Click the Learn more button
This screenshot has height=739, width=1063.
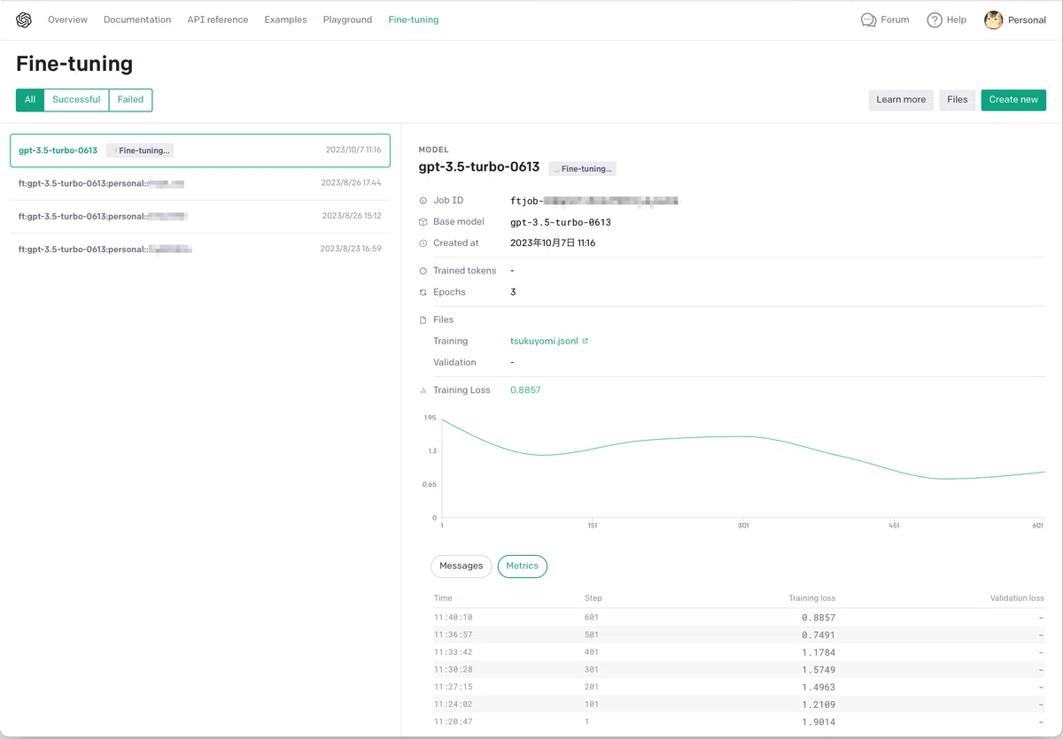pos(901,100)
